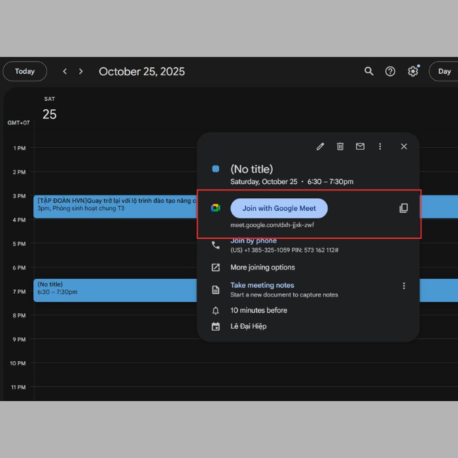Click the blue event color square

click(x=215, y=169)
